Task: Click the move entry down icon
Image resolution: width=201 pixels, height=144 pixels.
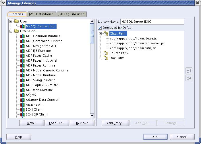Action: pyautogui.click(x=189, y=78)
